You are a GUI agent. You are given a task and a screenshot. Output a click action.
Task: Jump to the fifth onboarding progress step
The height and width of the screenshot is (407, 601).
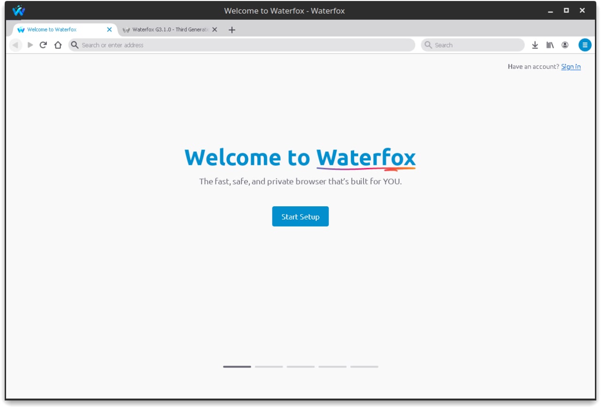(364, 367)
